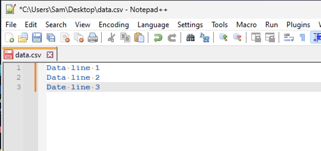
Task: Place cursor in text 'Date line 3'
Action: pyautogui.click(x=73, y=87)
